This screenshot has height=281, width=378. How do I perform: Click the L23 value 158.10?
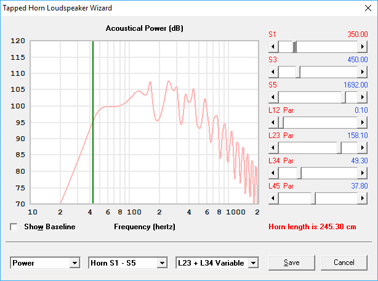point(358,136)
